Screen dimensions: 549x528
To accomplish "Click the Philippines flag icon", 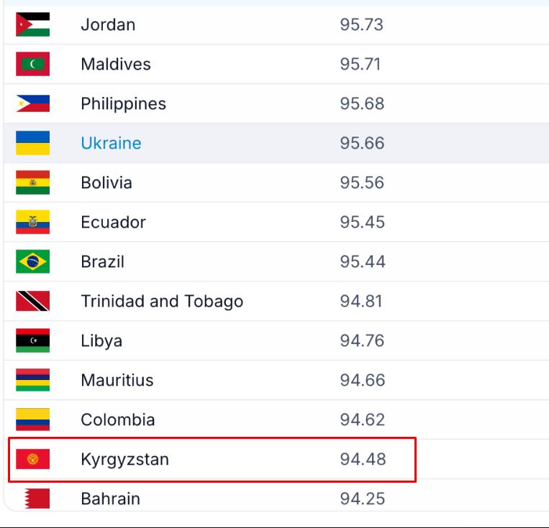I will click(32, 104).
